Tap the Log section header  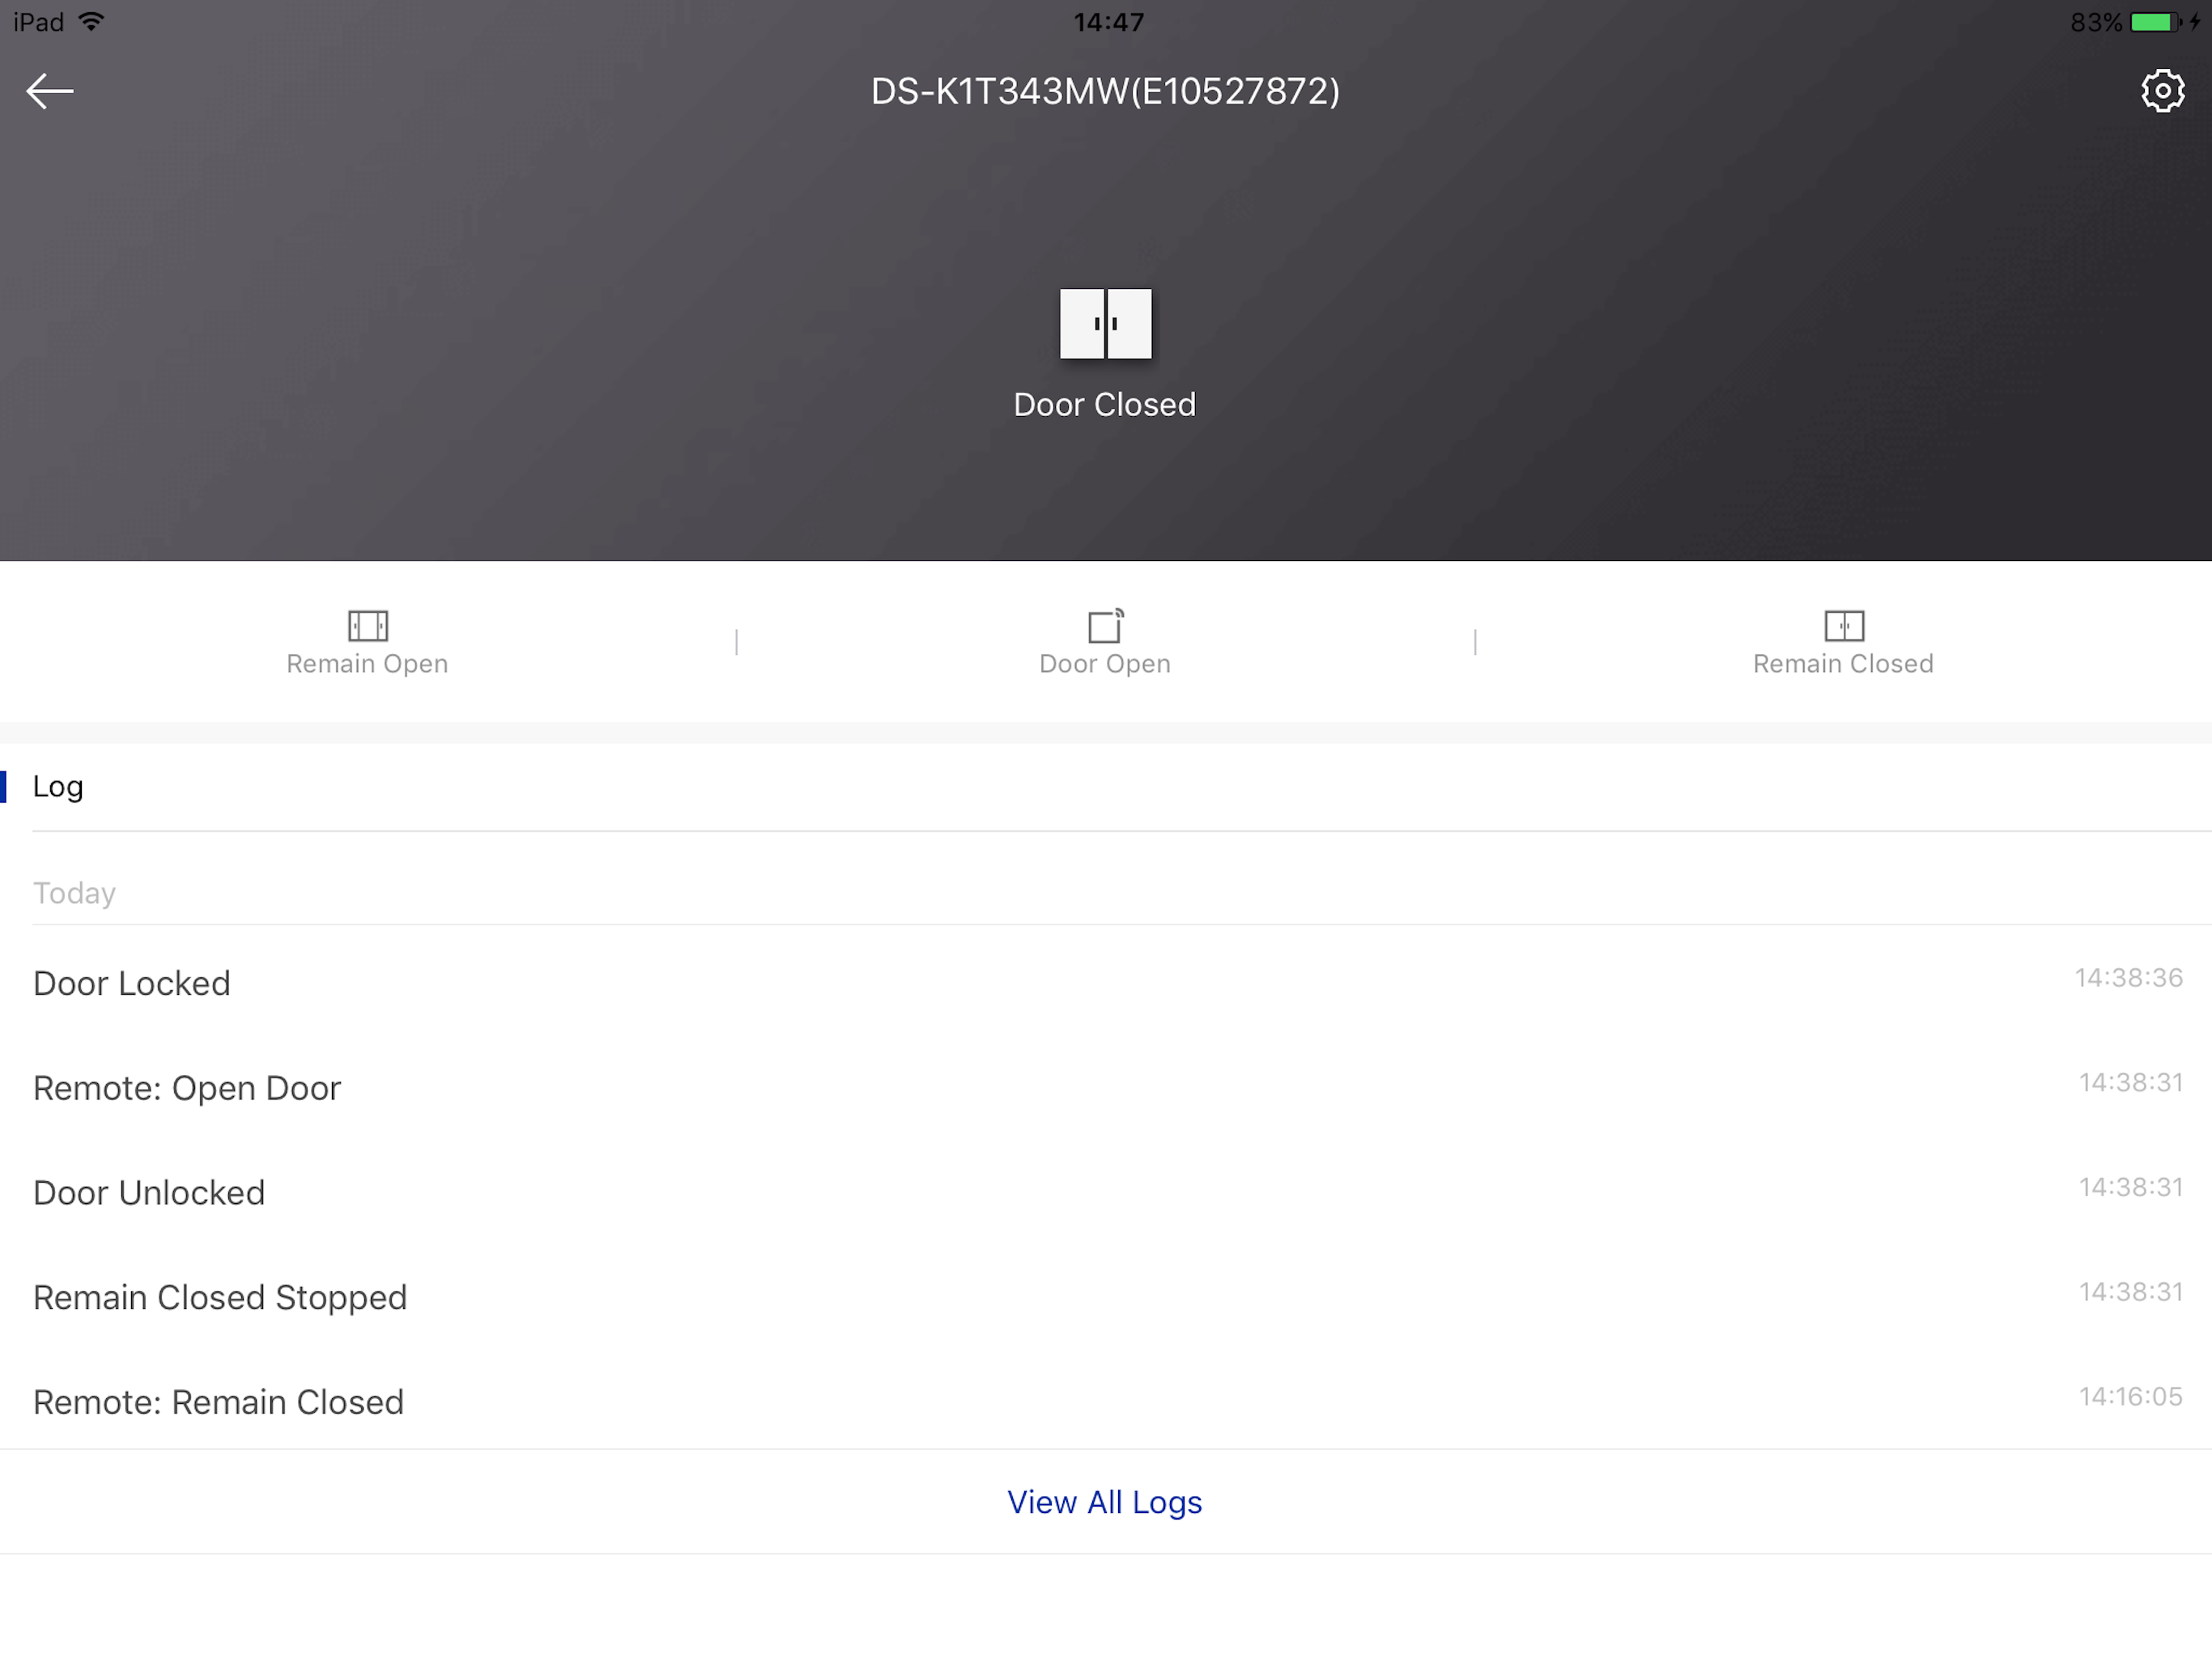coord(58,786)
